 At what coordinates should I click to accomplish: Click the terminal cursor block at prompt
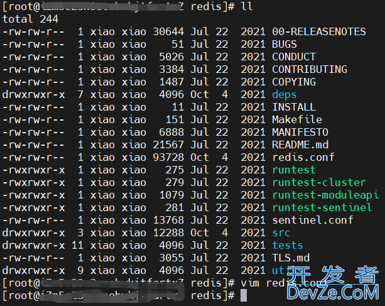click(x=244, y=295)
